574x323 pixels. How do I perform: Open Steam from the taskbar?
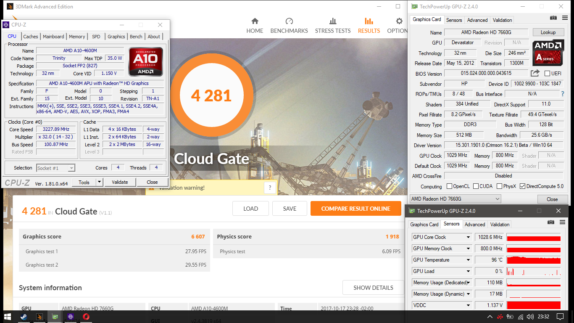click(x=24, y=317)
